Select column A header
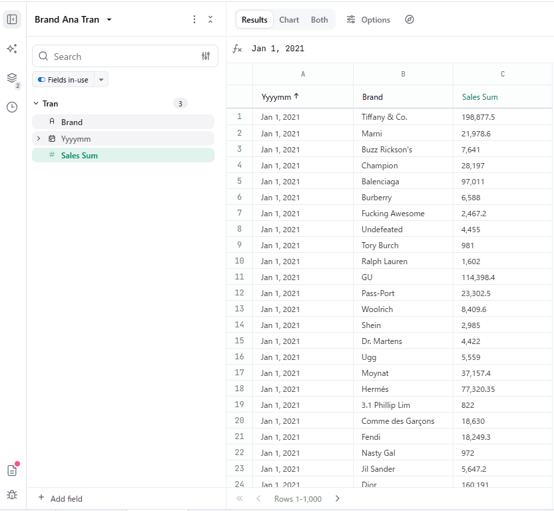Image resolution: width=554 pixels, height=511 pixels. [303, 74]
